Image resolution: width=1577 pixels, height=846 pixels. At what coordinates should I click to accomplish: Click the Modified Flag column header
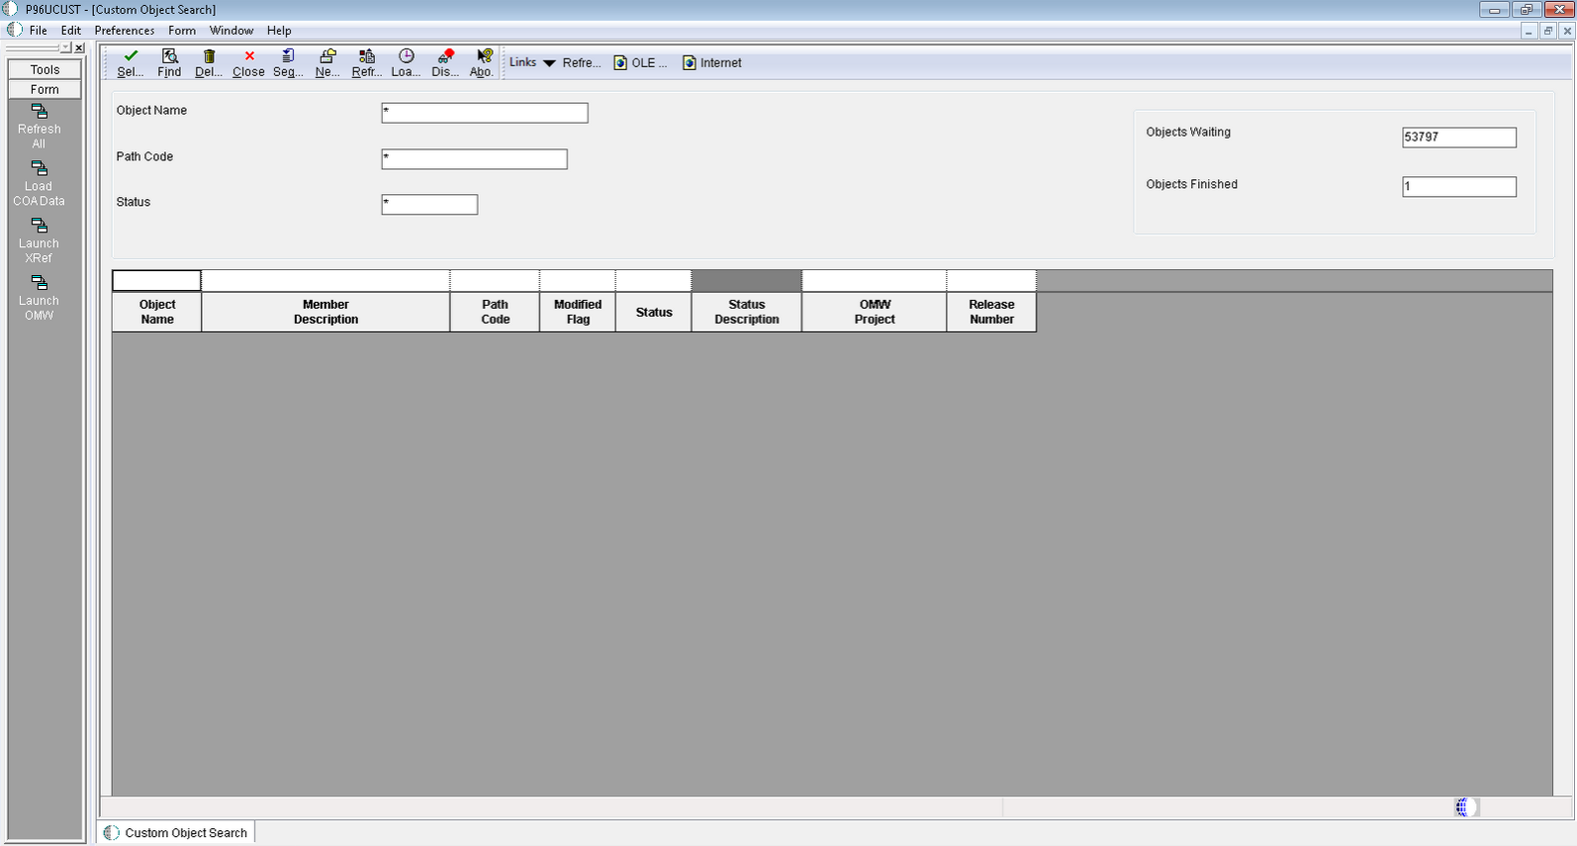[x=578, y=312]
